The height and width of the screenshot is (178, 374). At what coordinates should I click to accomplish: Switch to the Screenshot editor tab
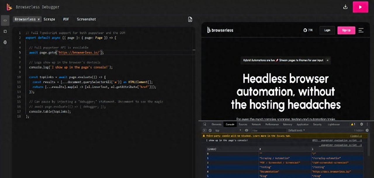point(86,19)
